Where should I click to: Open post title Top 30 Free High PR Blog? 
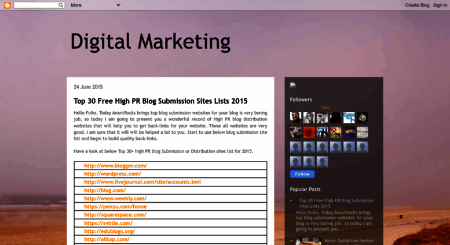coord(160,101)
